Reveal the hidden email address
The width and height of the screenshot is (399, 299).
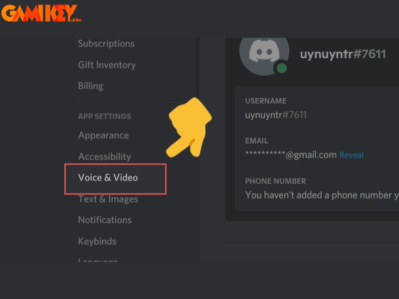point(351,155)
